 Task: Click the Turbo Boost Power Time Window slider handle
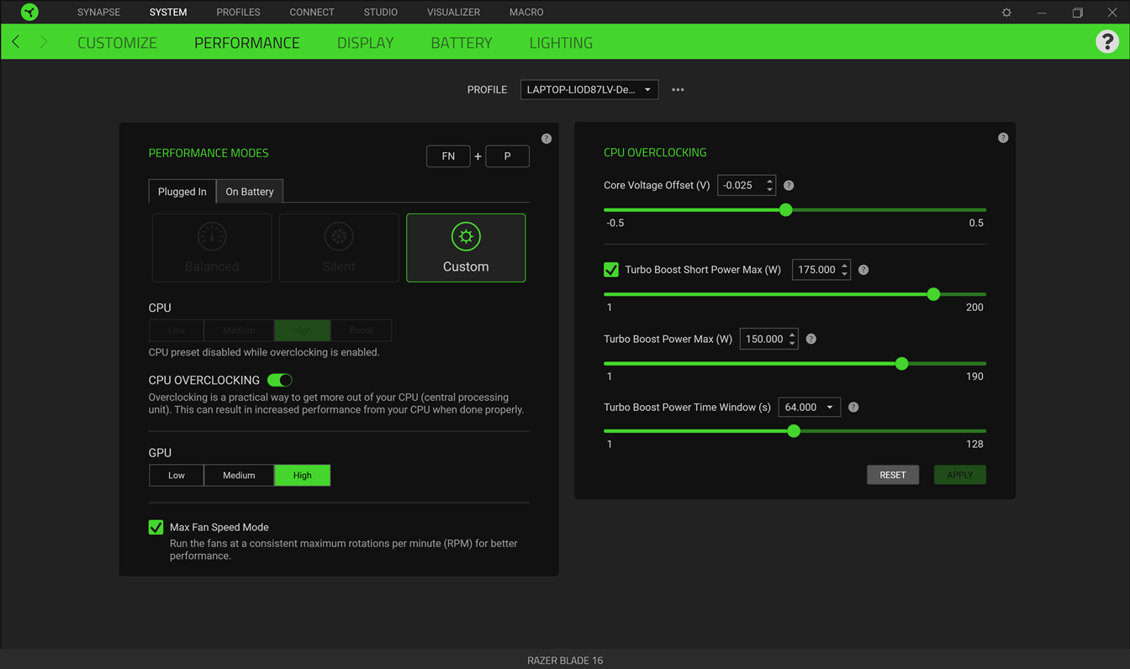[x=794, y=431]
